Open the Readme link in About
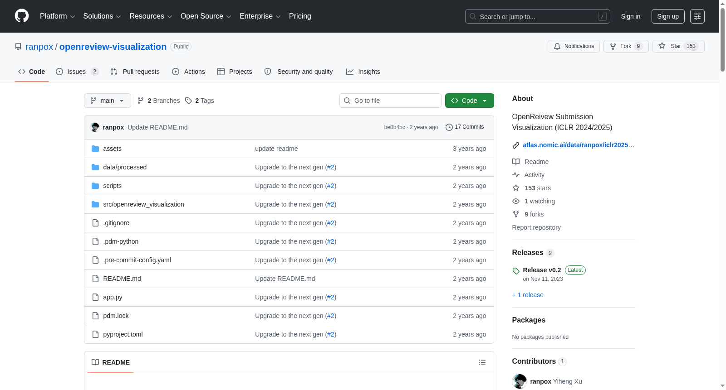 tap(530, 162)
